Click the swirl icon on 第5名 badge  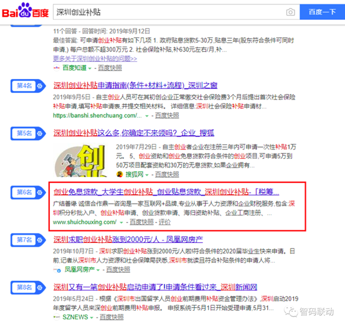coord(40,133)
